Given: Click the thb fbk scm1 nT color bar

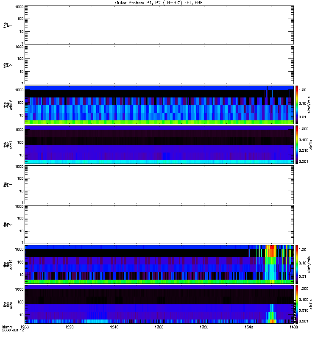Looking at the screenshot, I should (x=297, y=144).
